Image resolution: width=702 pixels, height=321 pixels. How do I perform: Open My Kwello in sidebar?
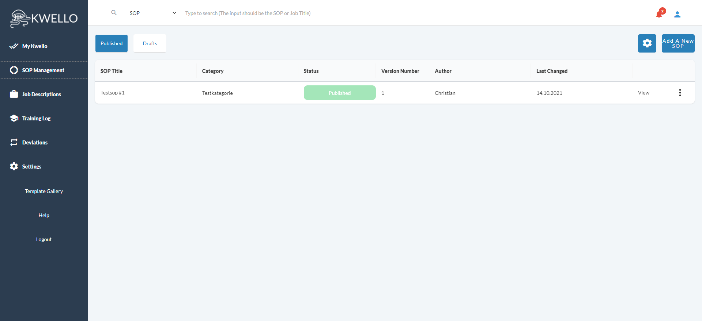tap(35, 46)
